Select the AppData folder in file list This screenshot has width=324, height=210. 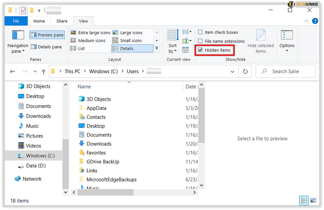(x=92, y=108)
